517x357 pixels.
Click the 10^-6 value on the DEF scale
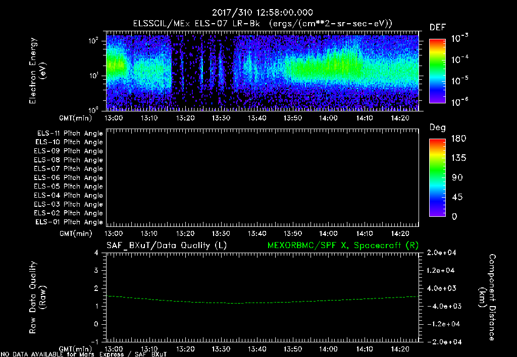[x=459, y=102]
